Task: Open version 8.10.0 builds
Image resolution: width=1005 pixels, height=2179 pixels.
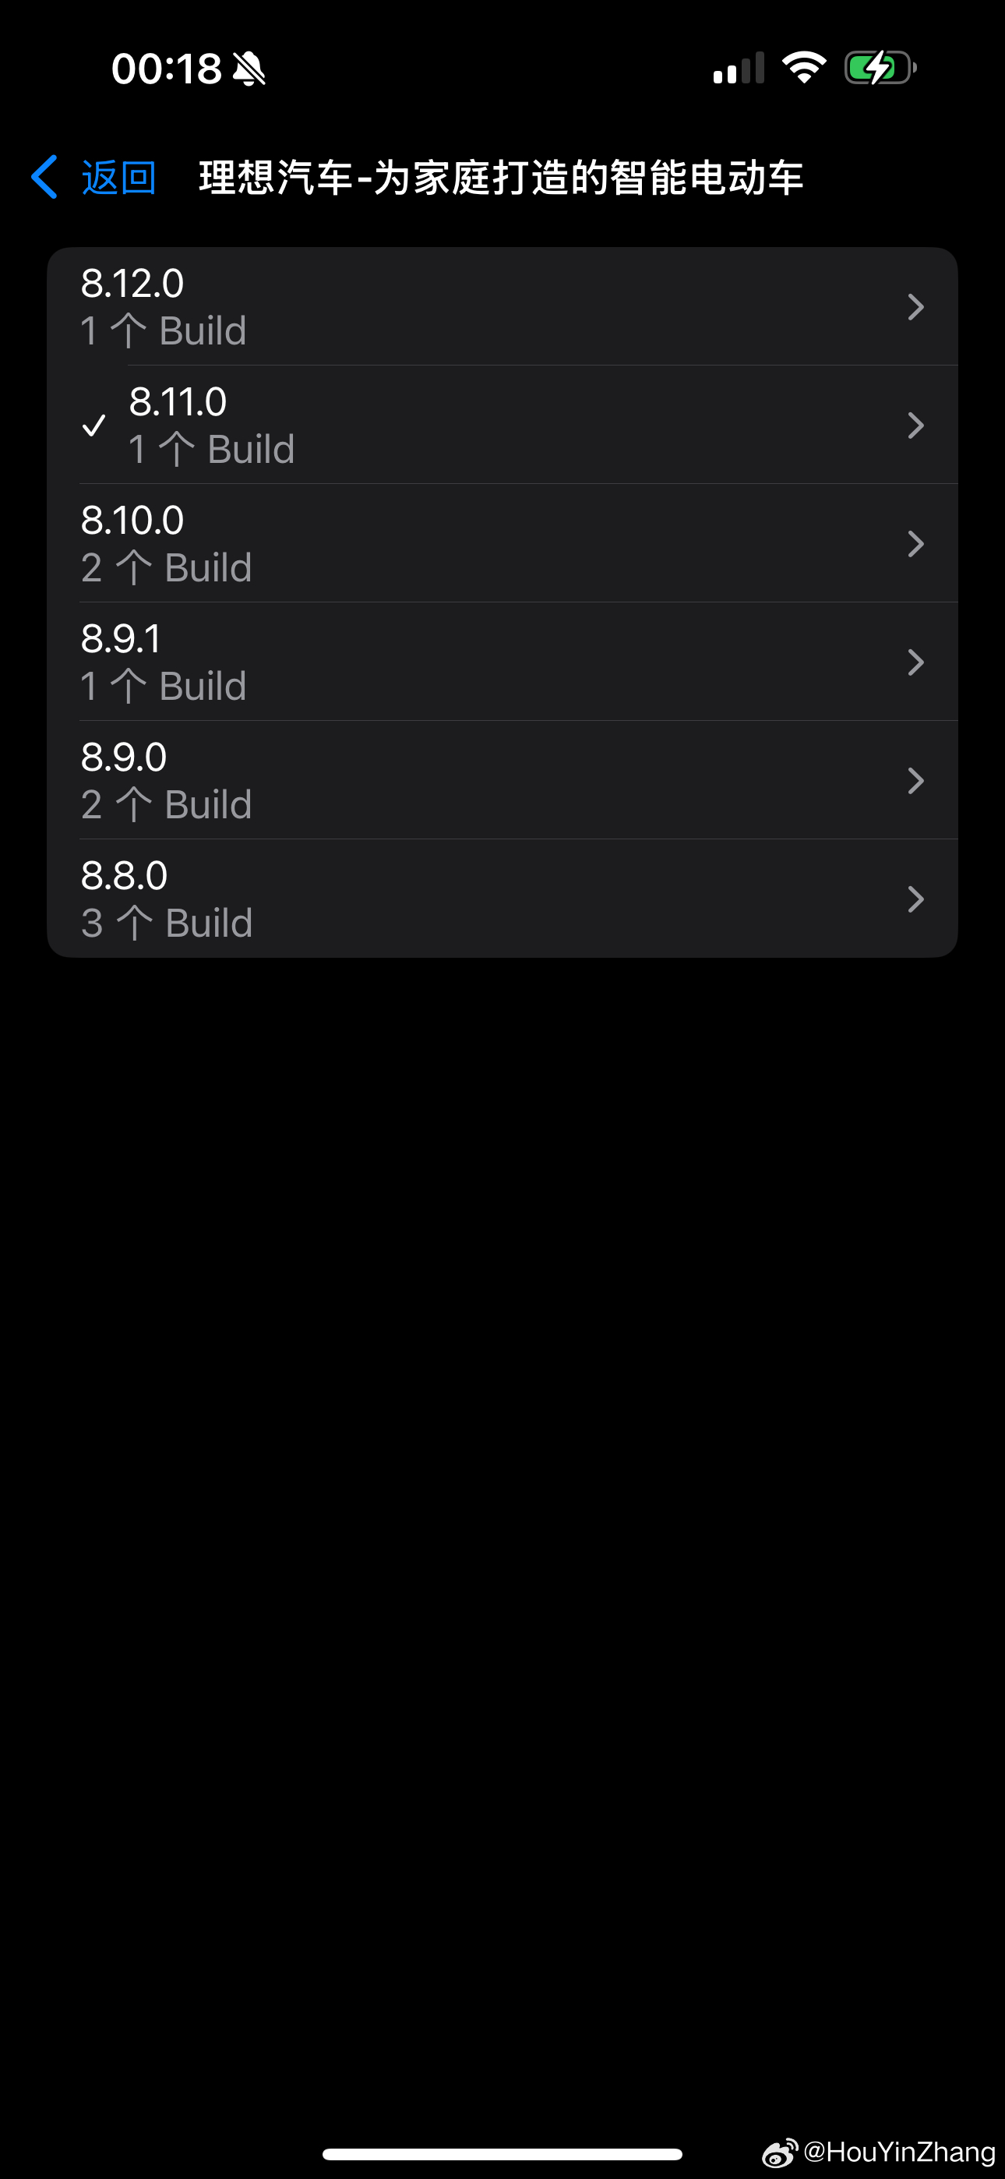Action: [x=503, y=543]
